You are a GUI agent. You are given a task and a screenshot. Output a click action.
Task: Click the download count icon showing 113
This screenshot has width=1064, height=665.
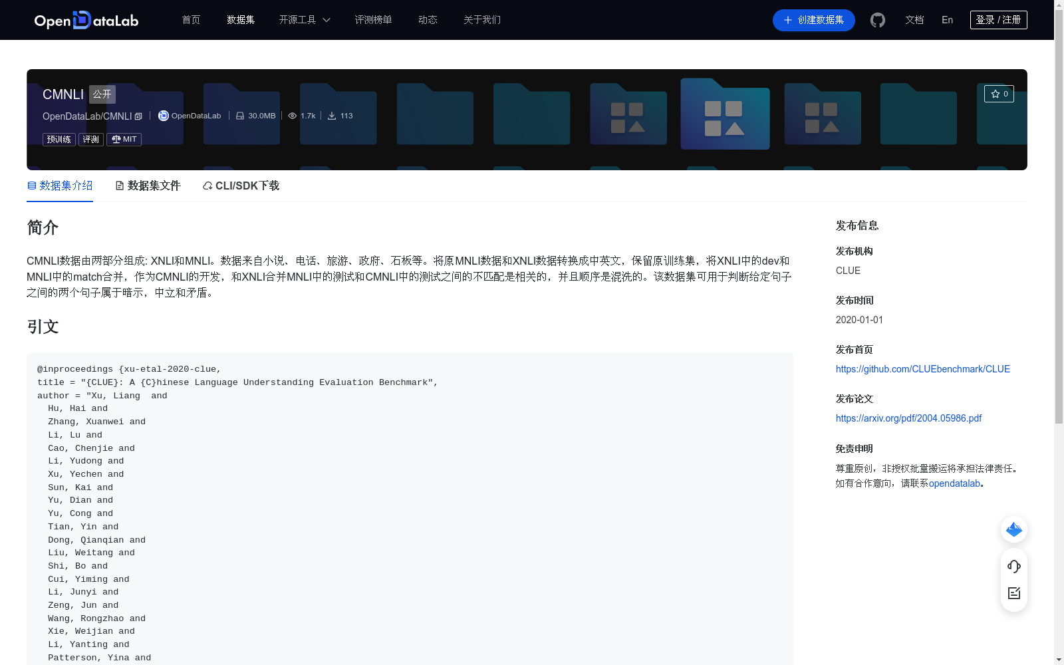click(332, 115)
